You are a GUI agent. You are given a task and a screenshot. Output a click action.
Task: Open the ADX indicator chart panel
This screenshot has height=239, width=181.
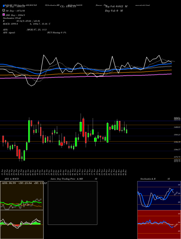point(22,196)
